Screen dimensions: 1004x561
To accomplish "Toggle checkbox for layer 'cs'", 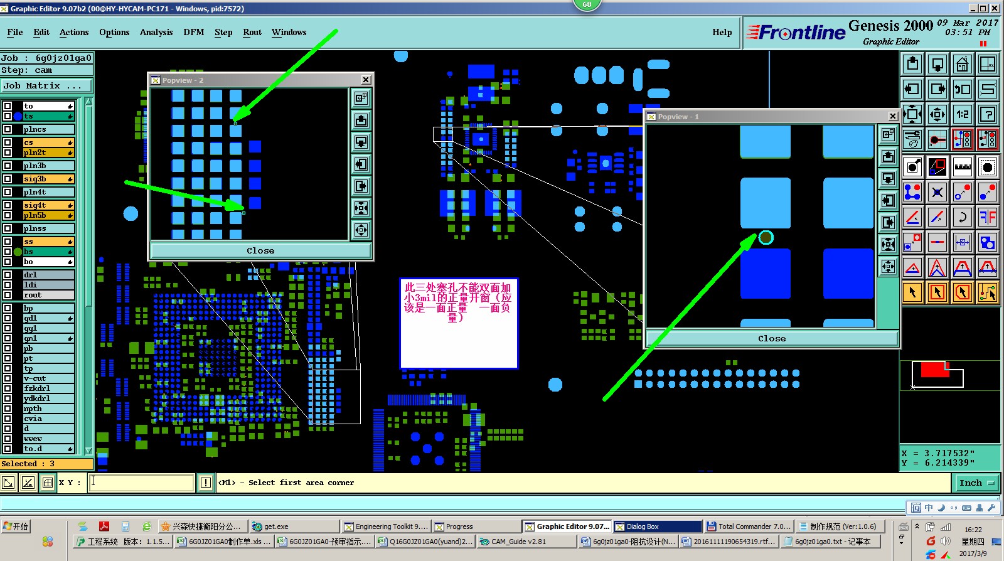I will [x=8, y=142].
